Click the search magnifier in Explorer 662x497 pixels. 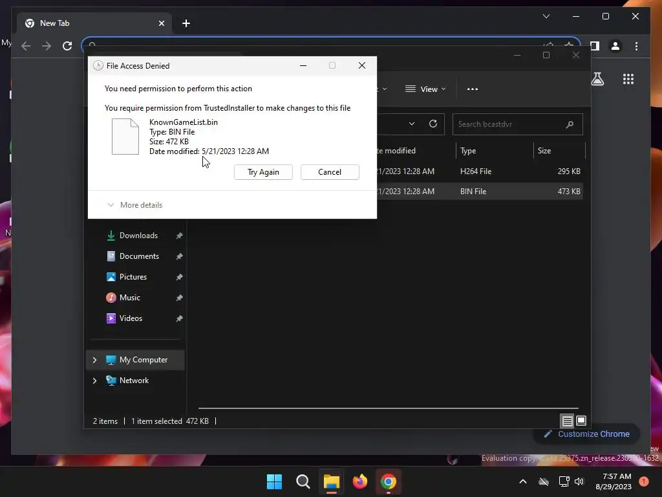[x=570, y=124]
